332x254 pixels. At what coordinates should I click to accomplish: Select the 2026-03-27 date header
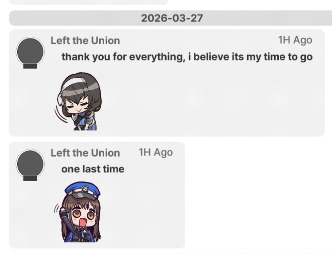172,18
